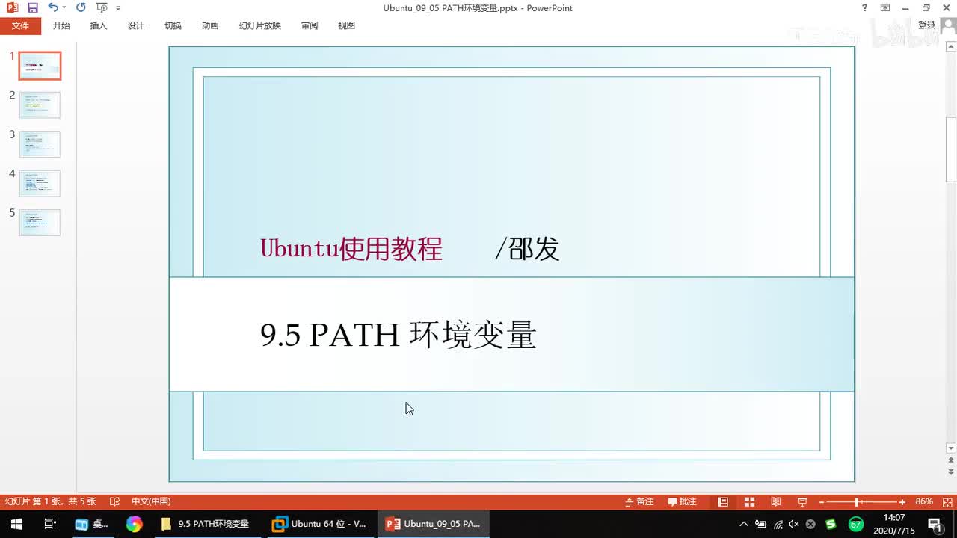The height and width of the screenshot is (538, 957).
Task: Select slide 4 thumbnail
Action: point(40,183)
